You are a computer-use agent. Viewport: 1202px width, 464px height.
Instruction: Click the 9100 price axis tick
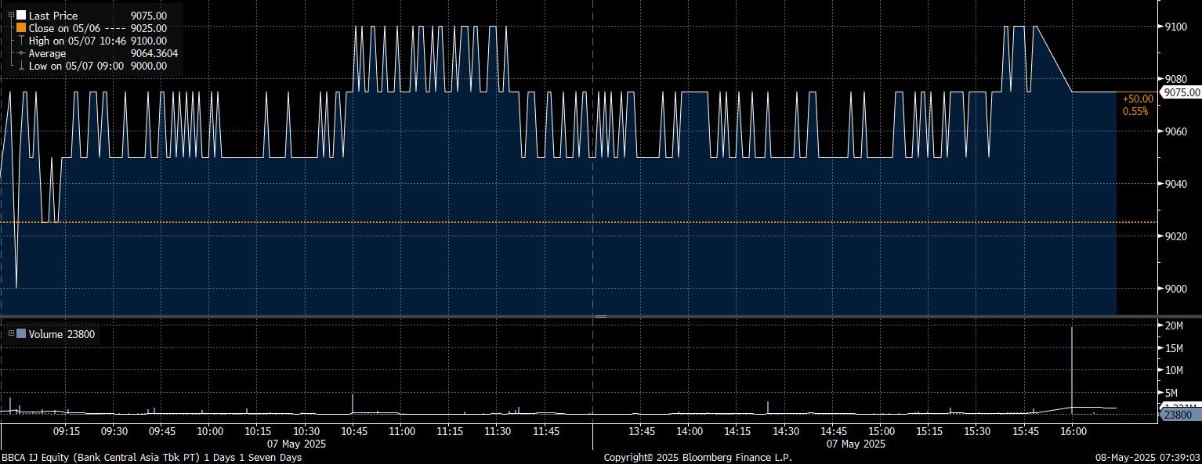click(1176, 27)
